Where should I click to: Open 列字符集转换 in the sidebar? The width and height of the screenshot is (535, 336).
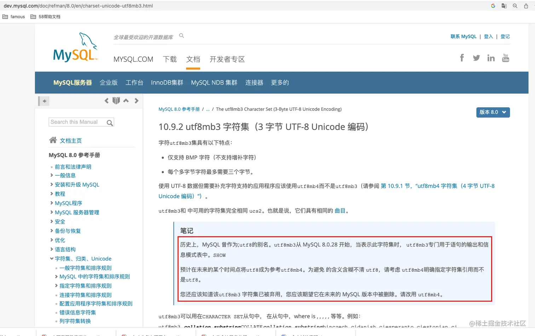coord(75,321)
